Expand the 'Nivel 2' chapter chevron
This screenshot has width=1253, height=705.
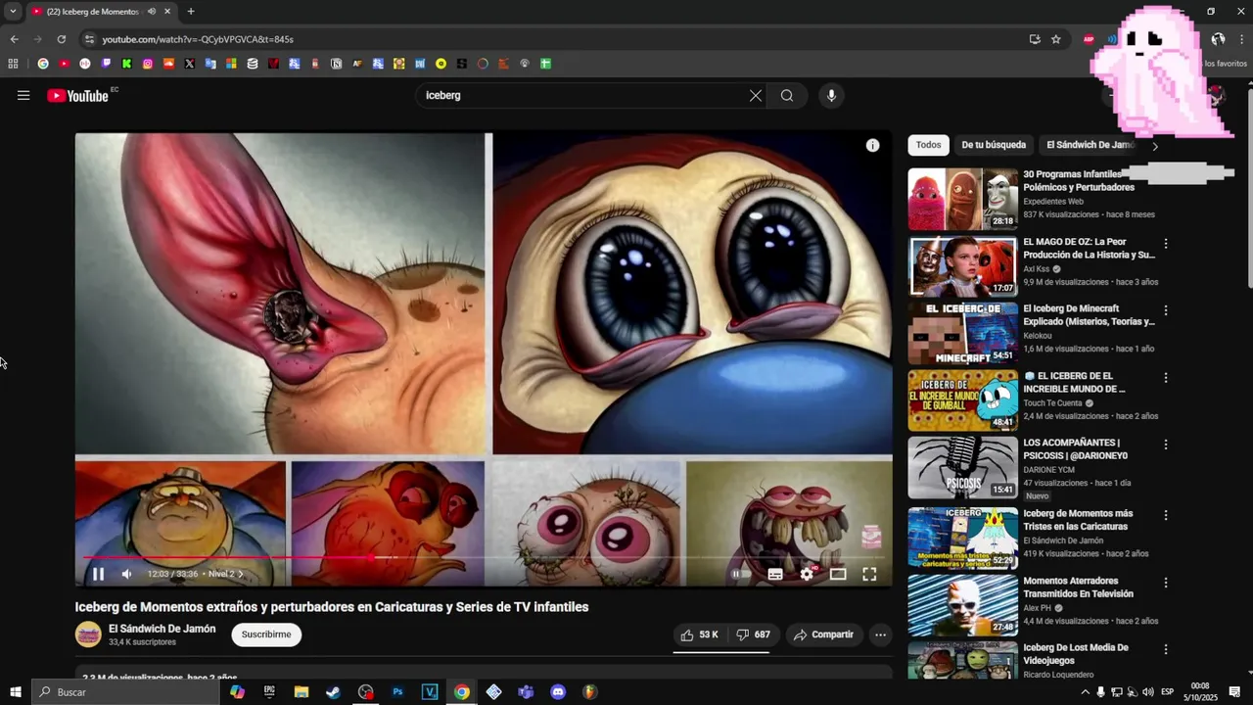coord(241,574)
